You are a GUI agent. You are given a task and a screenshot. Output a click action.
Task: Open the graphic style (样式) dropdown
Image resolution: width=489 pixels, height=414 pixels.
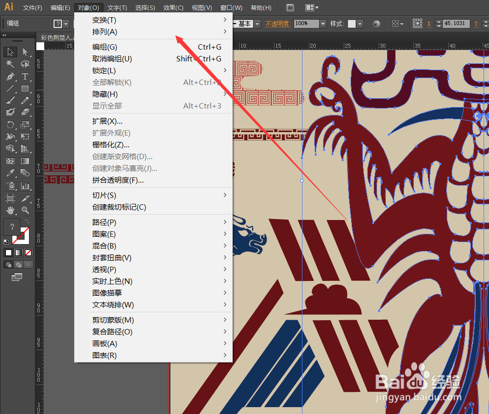click(x=360, y=24)
